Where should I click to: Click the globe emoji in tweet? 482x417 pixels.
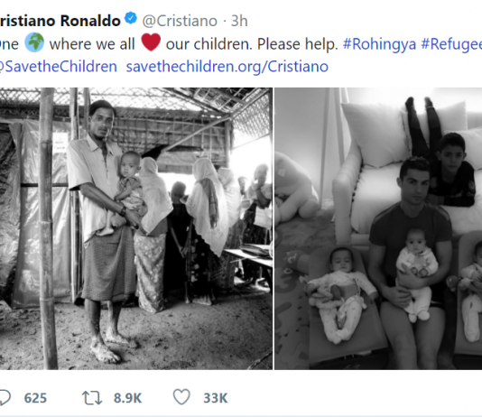pos(34,42)
